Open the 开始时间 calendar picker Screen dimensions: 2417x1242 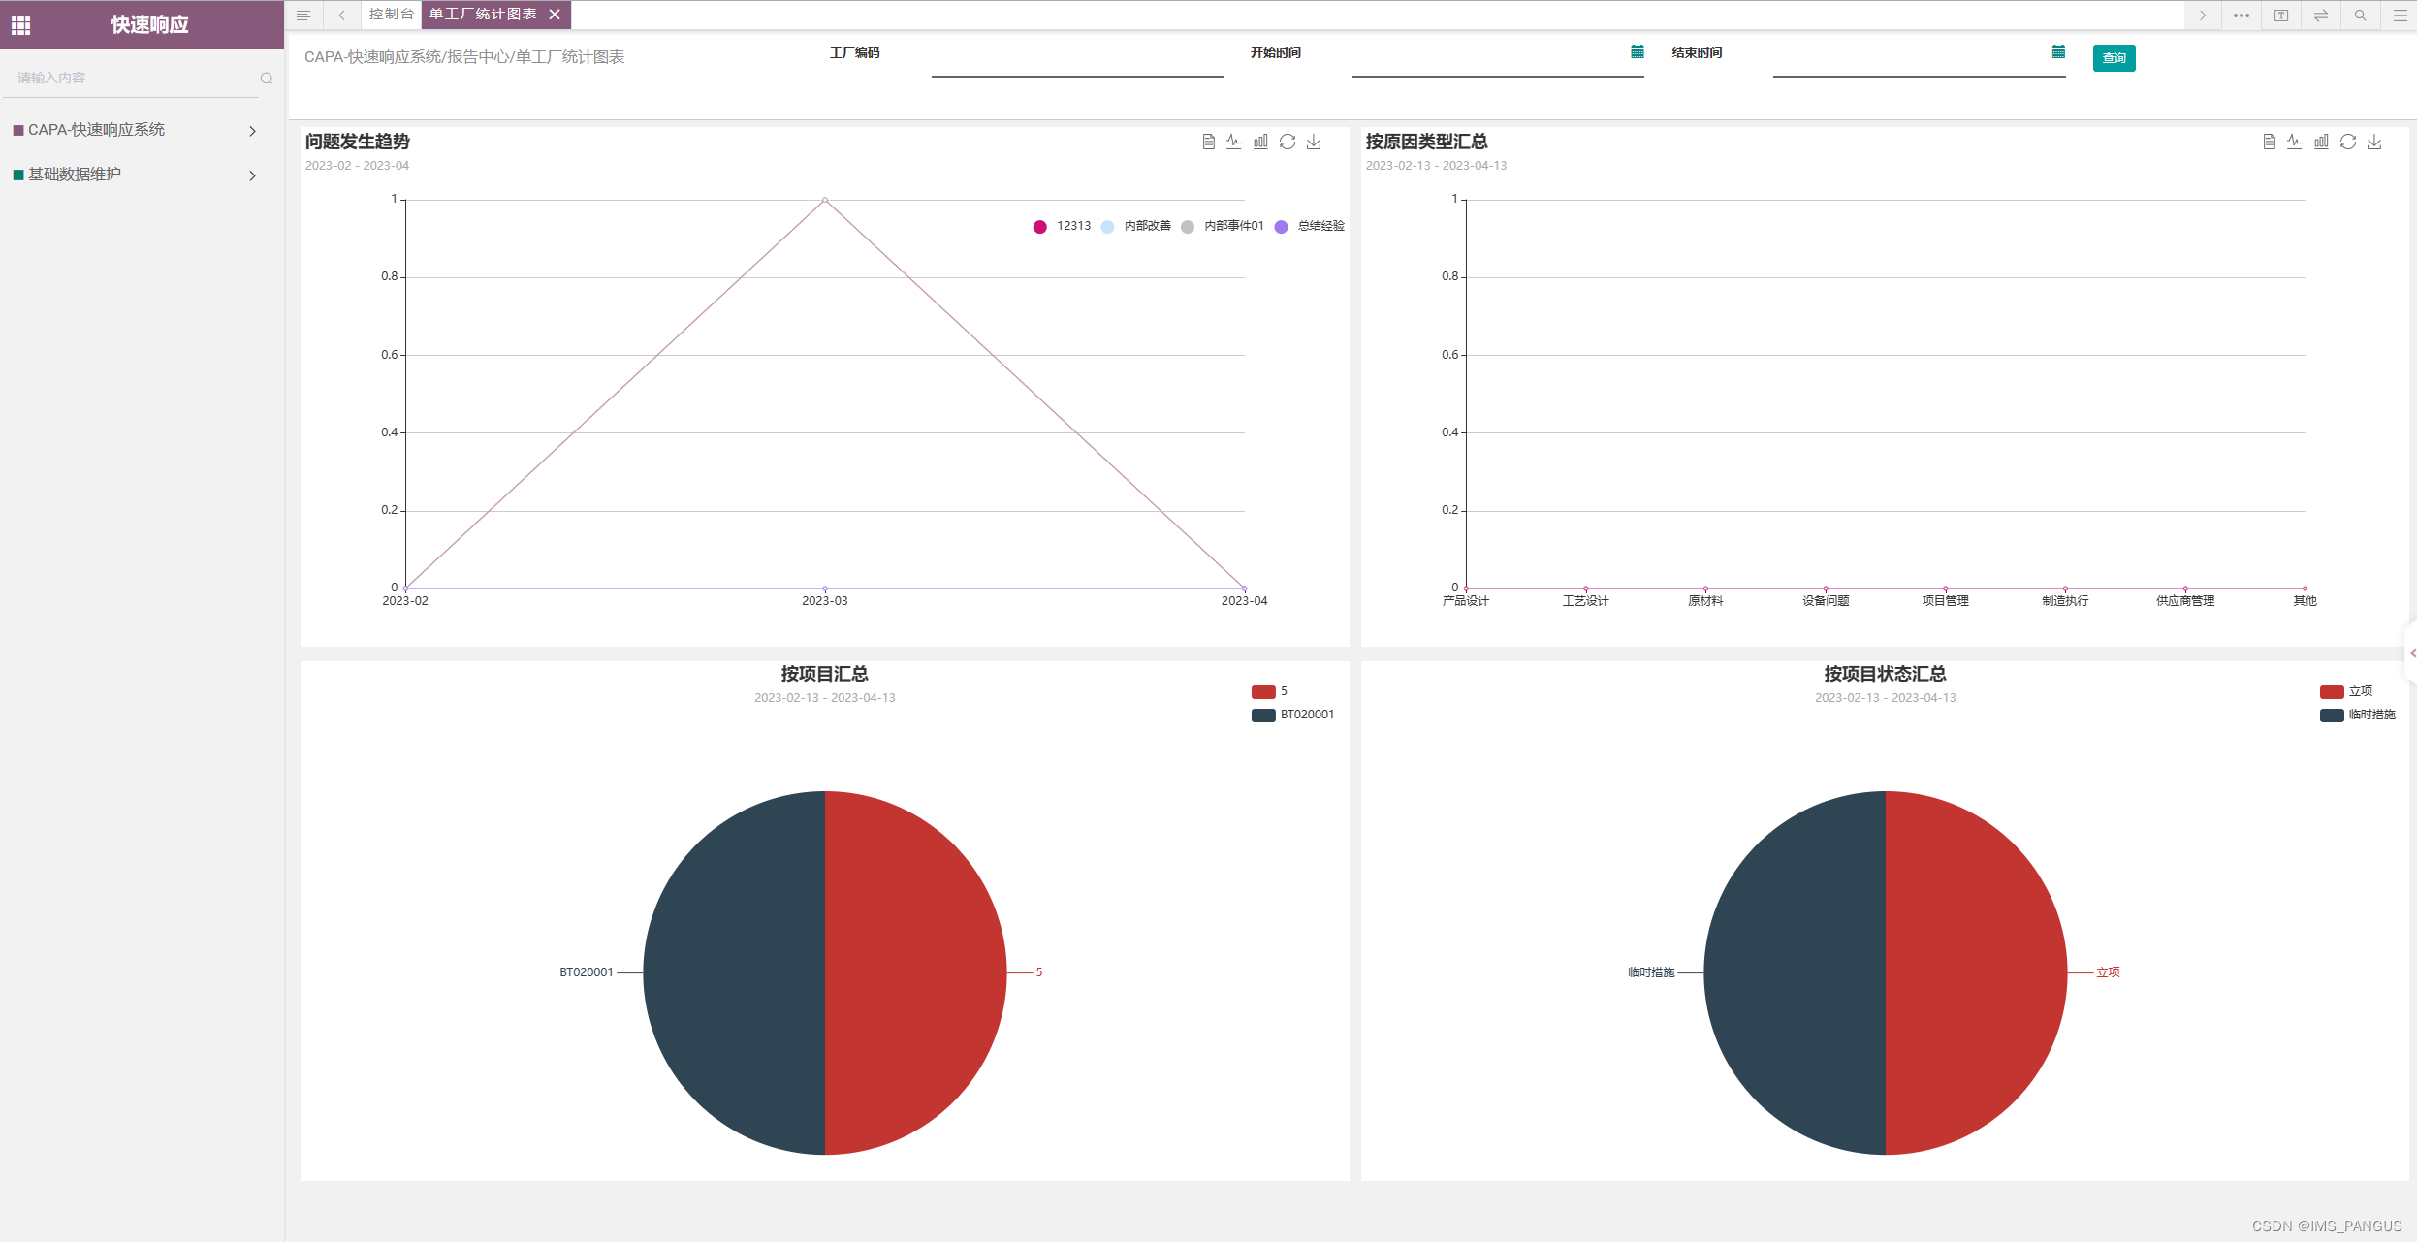pos(1637,52)
